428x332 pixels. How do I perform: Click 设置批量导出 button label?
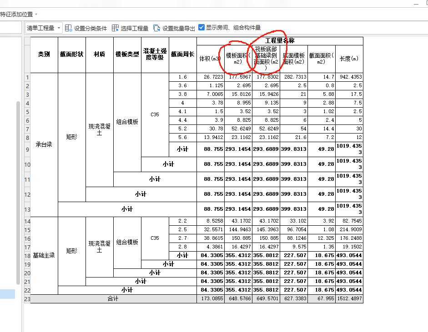[178, 28]
